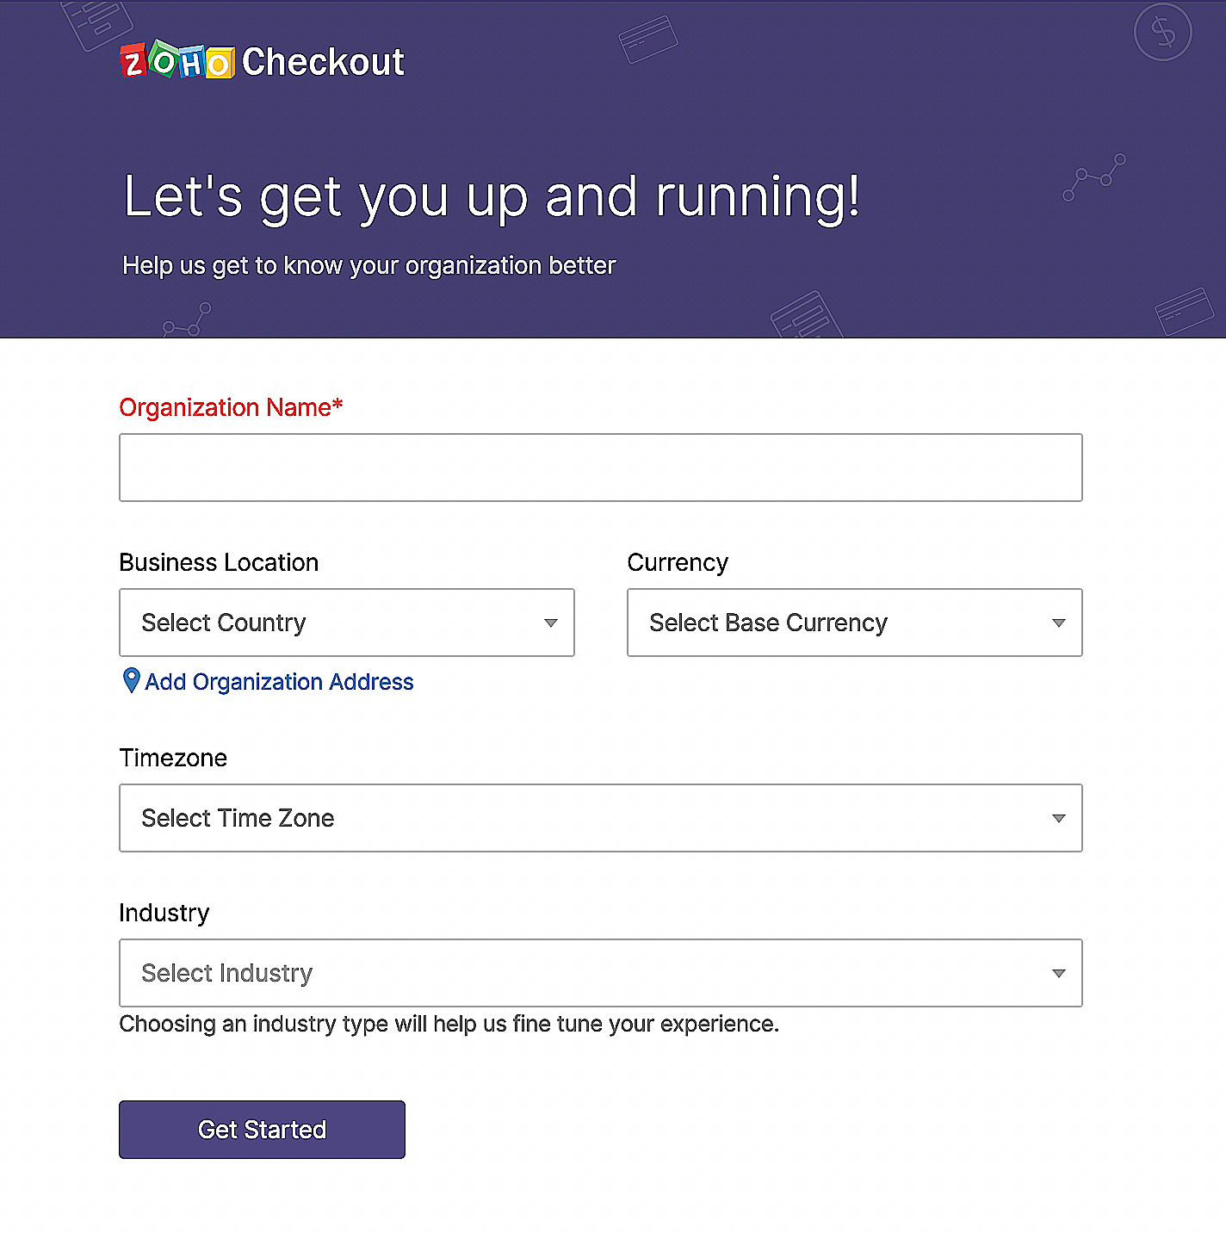Viewport: 1226px width, 1233px height.
Task: Click the "Let's get you up and running!" heading
Action: point(491,196)
